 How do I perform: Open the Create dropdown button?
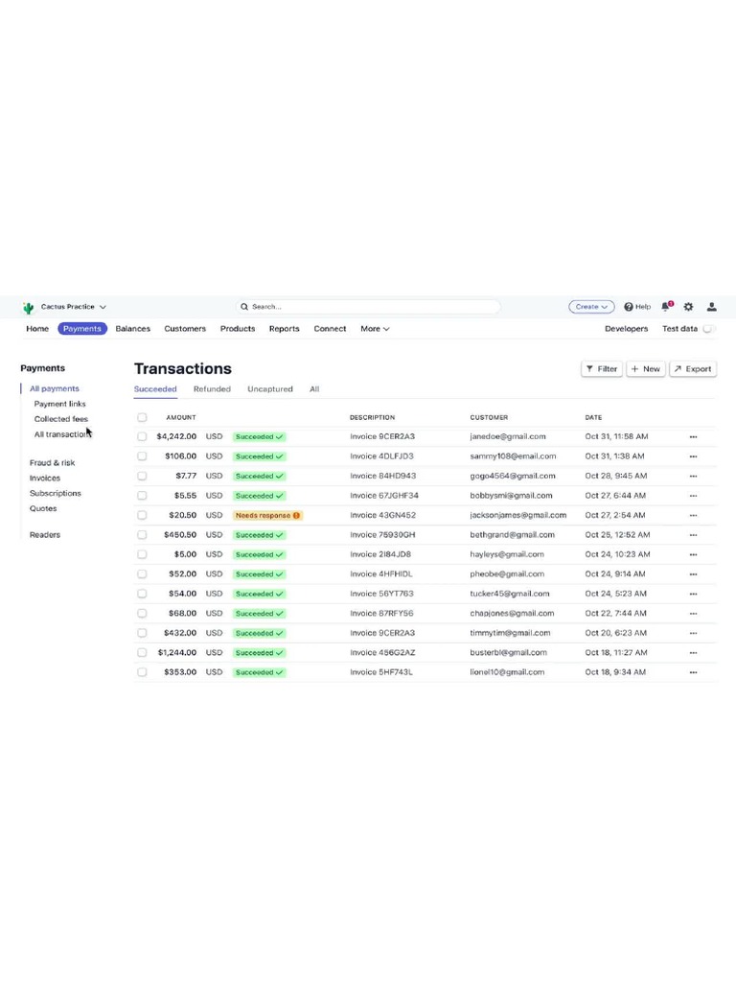(x=591, y=307)
